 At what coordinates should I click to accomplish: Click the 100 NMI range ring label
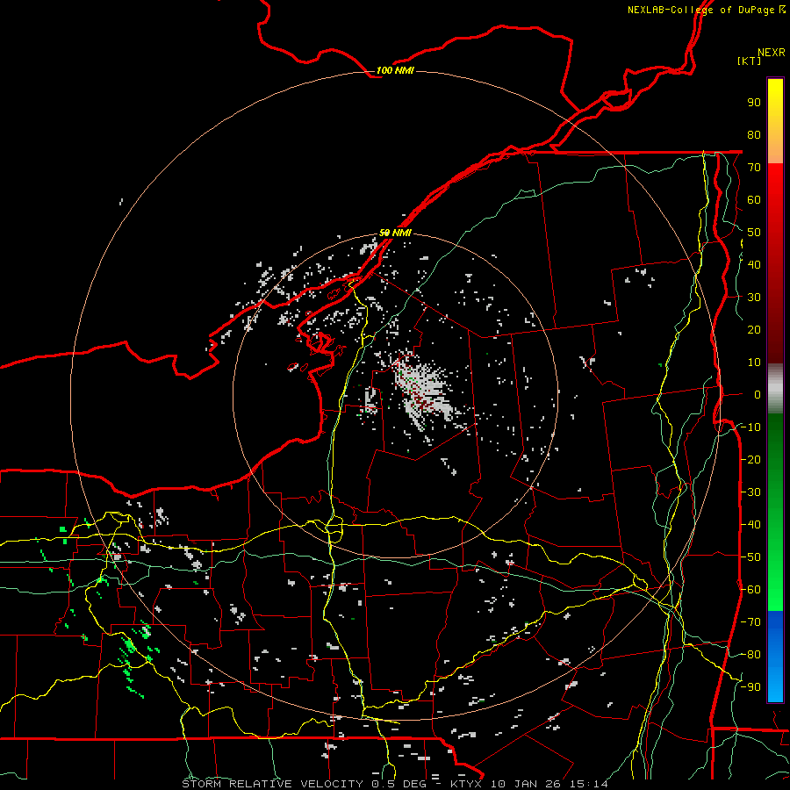(395, 70)
